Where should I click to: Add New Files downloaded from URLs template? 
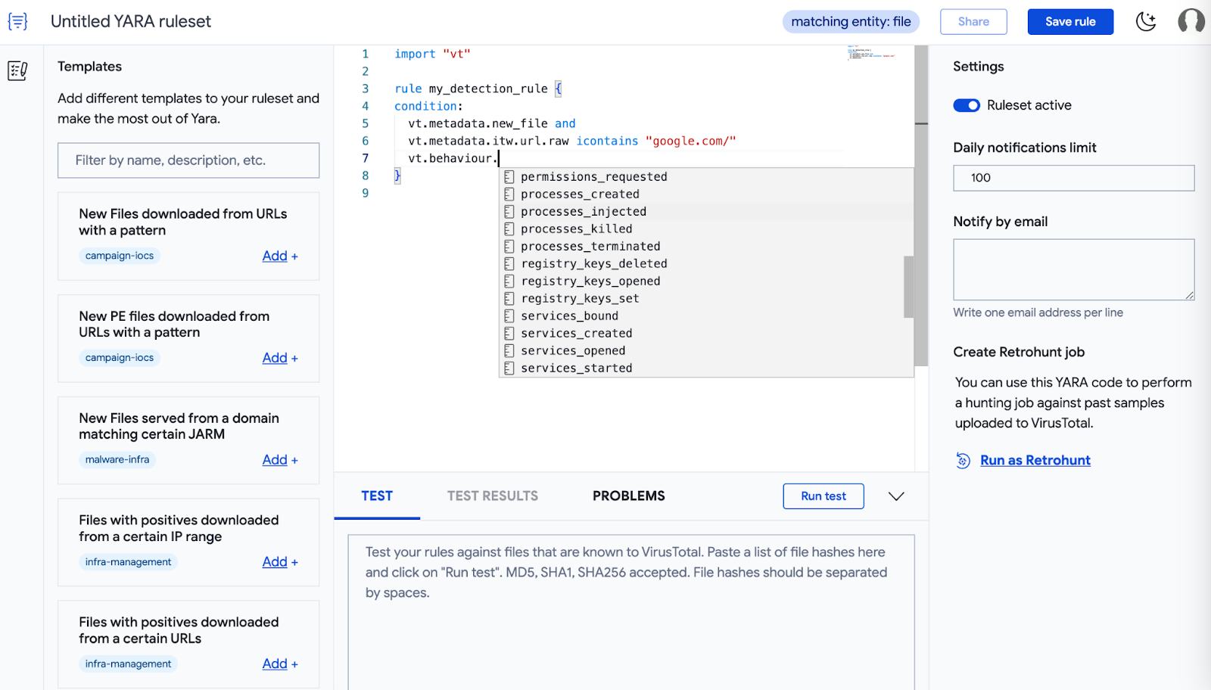point(279,256)
